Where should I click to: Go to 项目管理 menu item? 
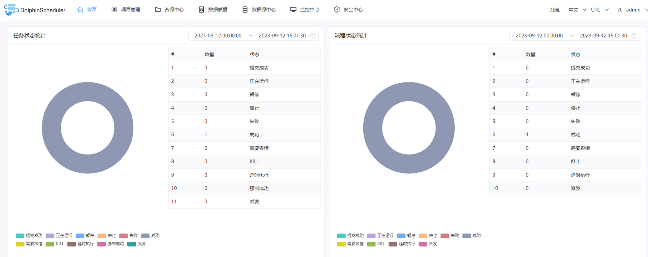130,10
